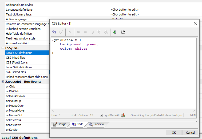Click the 'background: green;' code line
The height and width of the screenshot is (139, 202).
[79, 44]
